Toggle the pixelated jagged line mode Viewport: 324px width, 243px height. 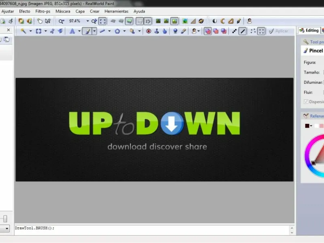coord(234,31)
